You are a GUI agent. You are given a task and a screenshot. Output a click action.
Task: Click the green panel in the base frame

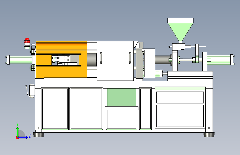coord(122,97)
